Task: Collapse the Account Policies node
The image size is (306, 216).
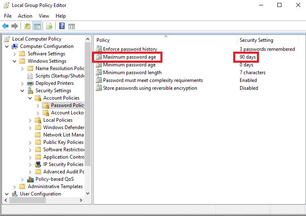Action: coord(30,98)
